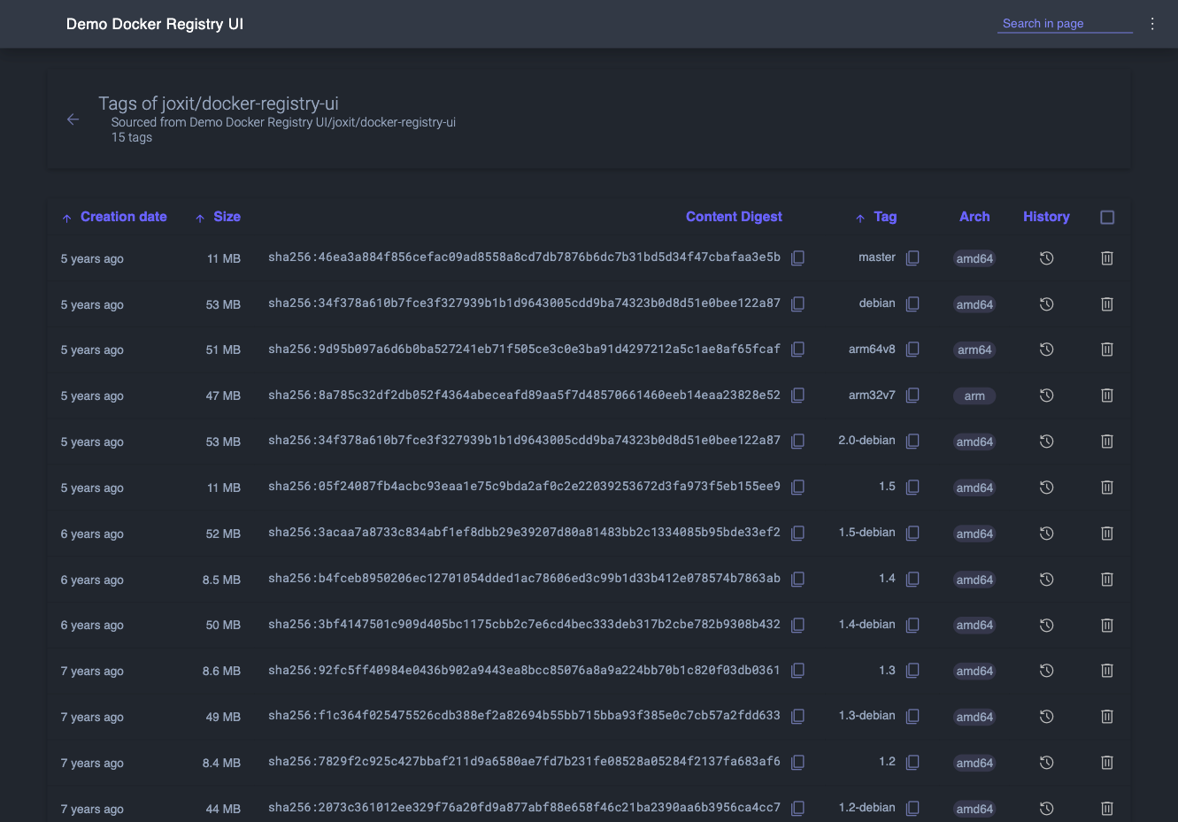1178x822 pixels.
Task: Open history for tag 1.4
Action: [x=1046, y=580]
